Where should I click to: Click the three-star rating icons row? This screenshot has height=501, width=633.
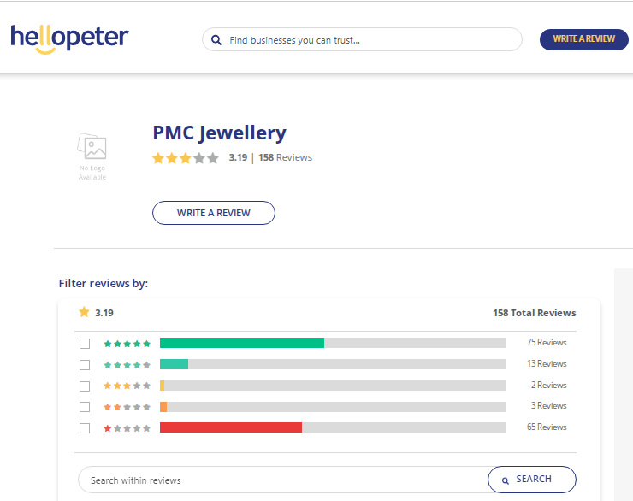[127, 386]
